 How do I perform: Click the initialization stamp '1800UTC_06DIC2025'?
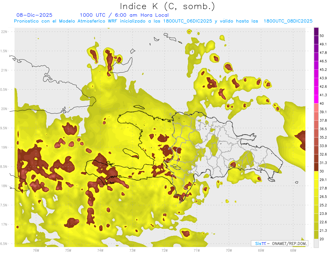(188, 21)
